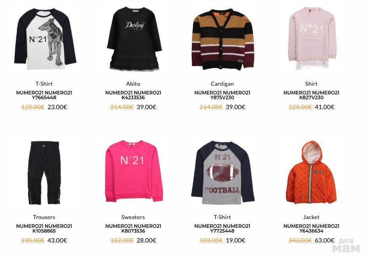View the black trousers product photo
Screen dimensions: 366x258
coord(44,172)
